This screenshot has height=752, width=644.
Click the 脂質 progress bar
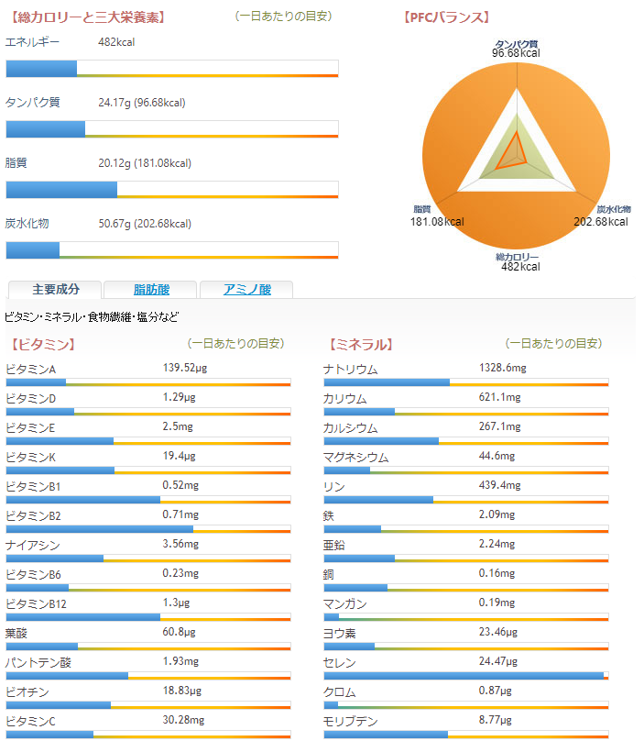172,190
